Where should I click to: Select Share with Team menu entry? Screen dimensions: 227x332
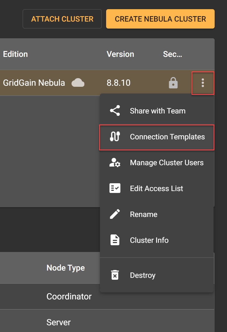158,111
